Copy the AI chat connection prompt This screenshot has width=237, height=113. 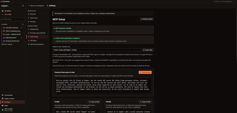[145, 72]
